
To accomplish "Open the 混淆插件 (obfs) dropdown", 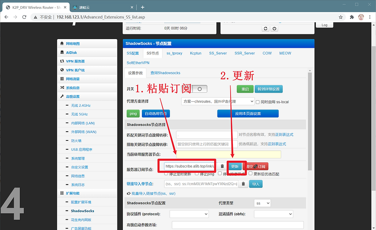I will [x=274, y=214].
